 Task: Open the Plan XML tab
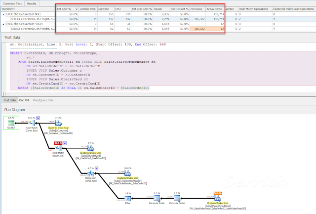pyautogui.click(x=24, y=100)
